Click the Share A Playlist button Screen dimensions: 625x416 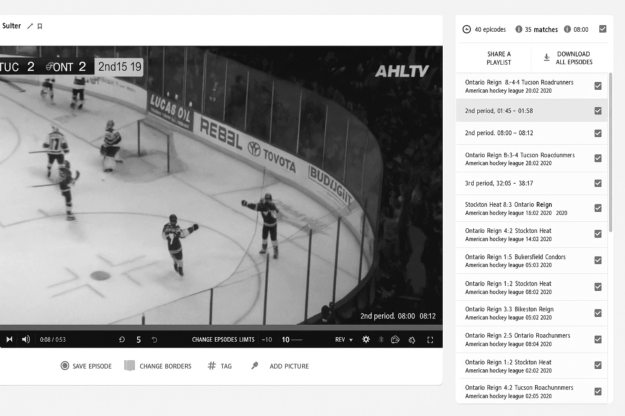tap(499, 58)
